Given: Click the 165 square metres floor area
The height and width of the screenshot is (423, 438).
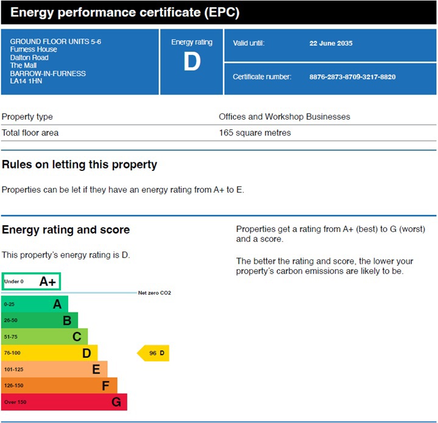Looking at the screenshot, I should [x=255, y=132].
